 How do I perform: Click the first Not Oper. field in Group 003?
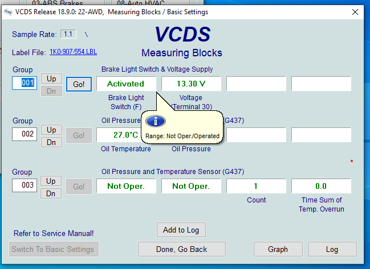(x=126, y=186)
